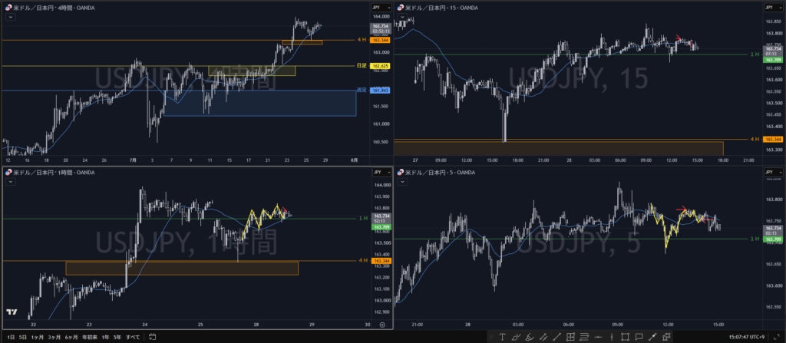Select the Text tool in drawing toolbar

pos(502,337)
